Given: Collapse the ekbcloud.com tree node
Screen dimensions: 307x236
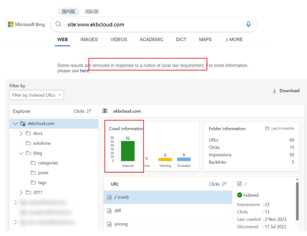Looking at the screenshot, I should click(x=15, y=124).
